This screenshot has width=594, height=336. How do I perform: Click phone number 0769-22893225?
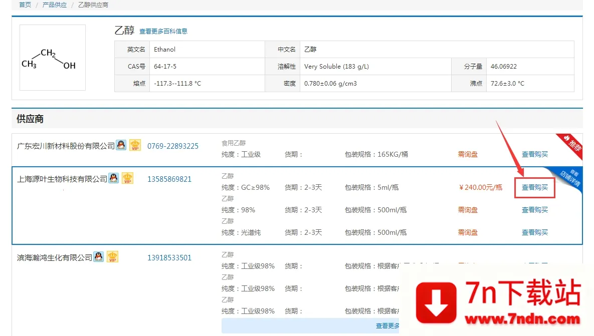tap(173, 146)
